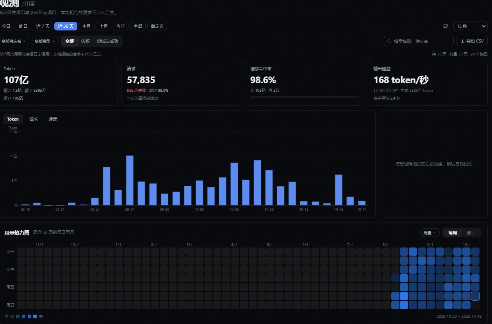Click the tallest bar on 09-27
The height and width of the screenshot is (324, 492).
[130, 180]
